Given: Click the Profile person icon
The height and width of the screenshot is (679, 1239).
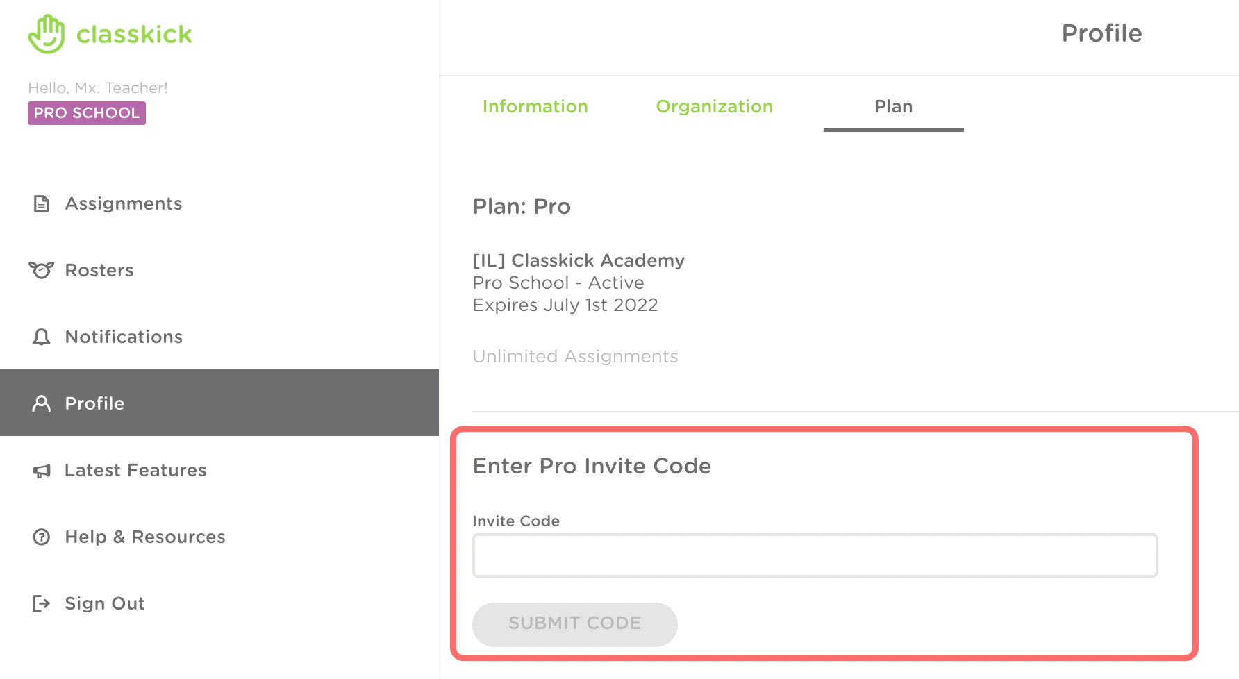Looking at the screenshot, I should coord(42,403).
